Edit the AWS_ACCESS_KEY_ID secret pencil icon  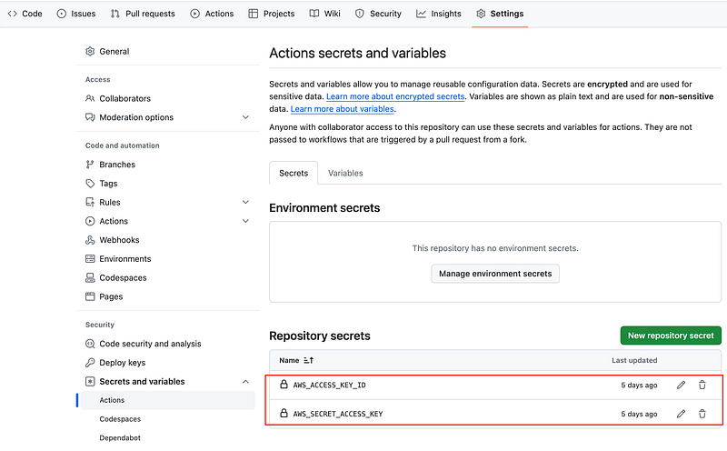(681, 386)
